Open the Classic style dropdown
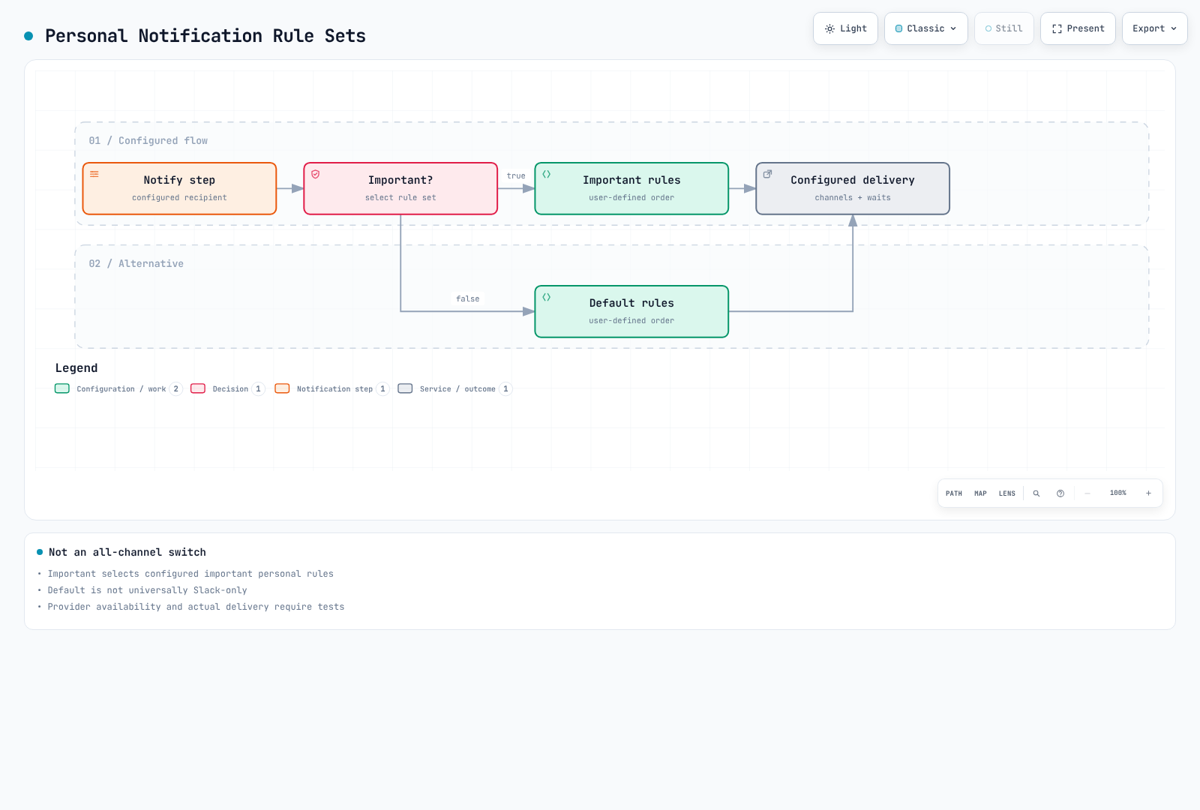This screenshot has height=810, width=1200. [926, 28]
